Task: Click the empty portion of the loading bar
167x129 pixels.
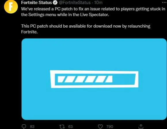Action: click(x=124, y=79)
